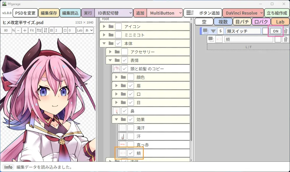Click the 頭と前髪 のコピー layer thumbnail
The width and height of the screenshot is (290, 172).
[x=117, y=69]
